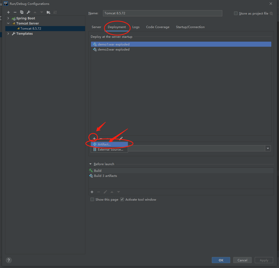The image size is (279, 268).
Task: Add a new run configuration with plus icon
Action: 8,12
